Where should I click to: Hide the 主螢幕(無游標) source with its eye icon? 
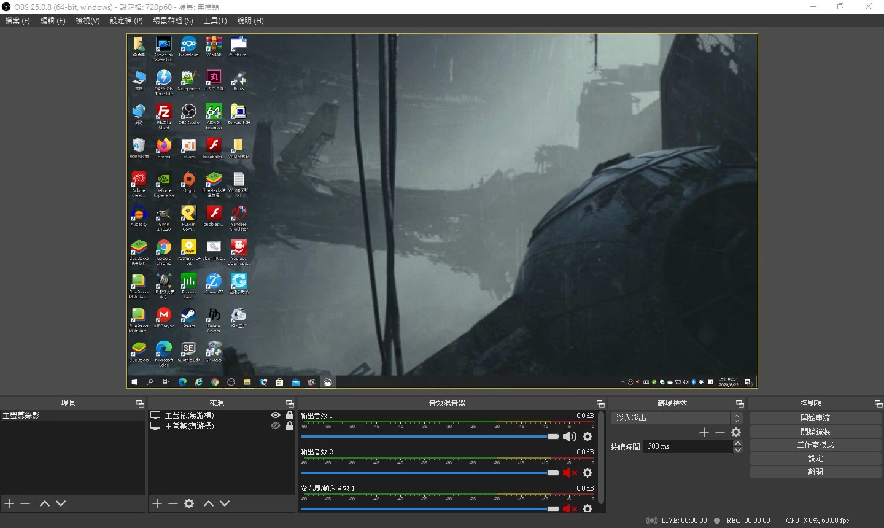(276, 416)
